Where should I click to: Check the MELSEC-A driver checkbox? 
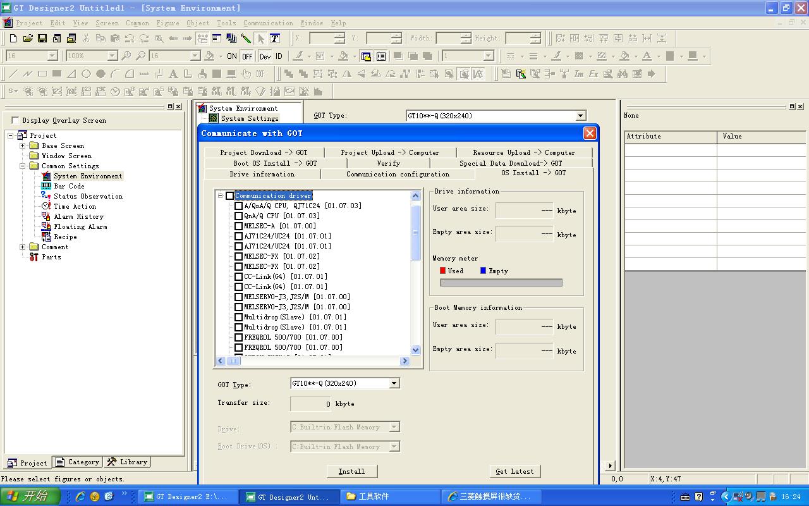(238, 226)
